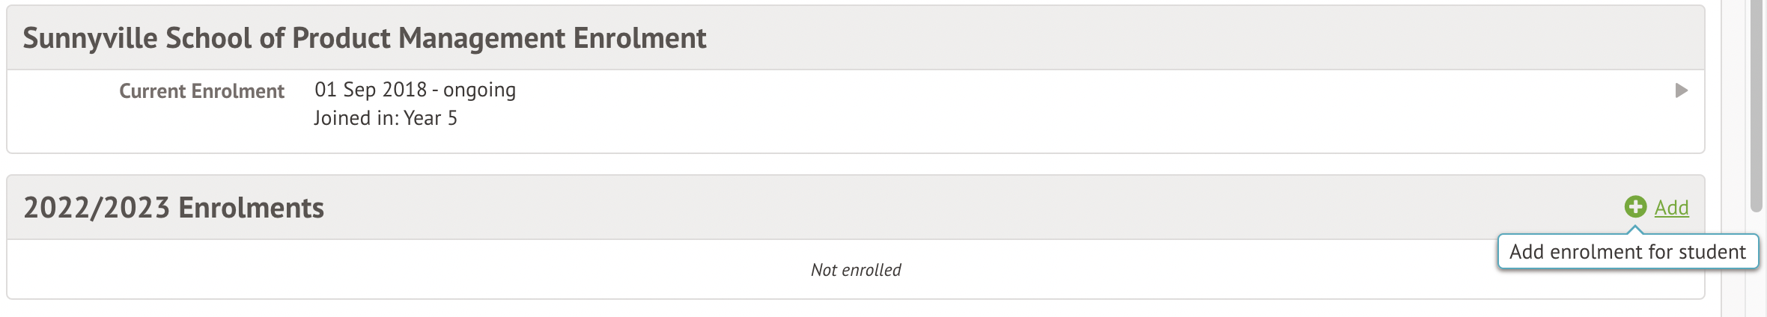Open the Add enrolment link
Viewport: 1767px width, 317px height.
[x=1671, y=207]
